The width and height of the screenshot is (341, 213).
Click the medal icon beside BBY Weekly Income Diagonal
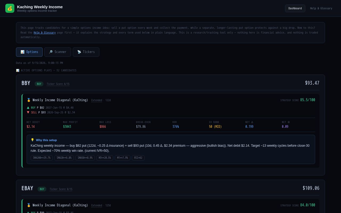pos(29,100)
